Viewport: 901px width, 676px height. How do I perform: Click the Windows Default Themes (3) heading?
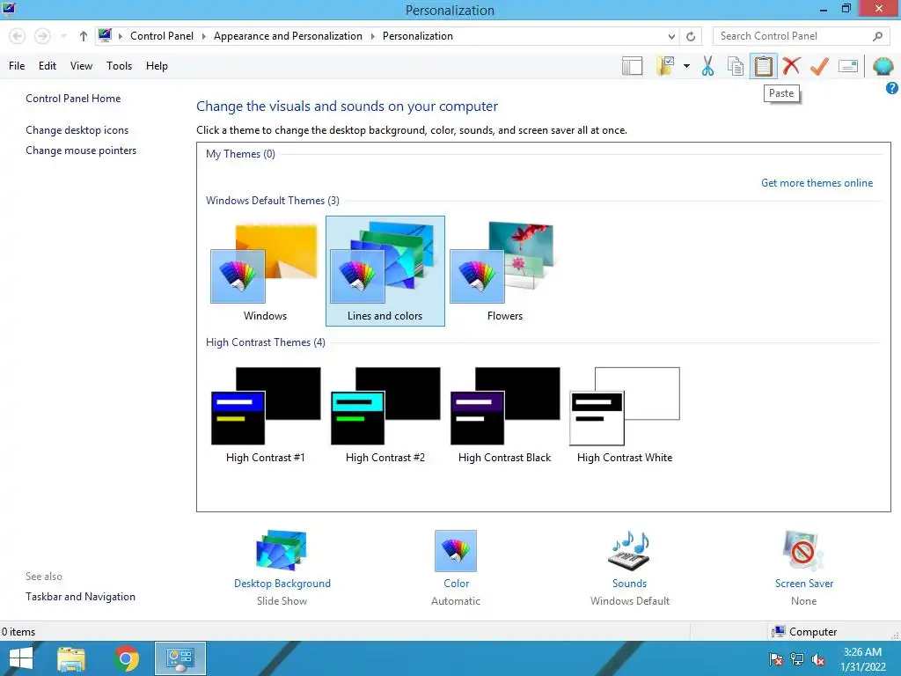tap(273, 200)
